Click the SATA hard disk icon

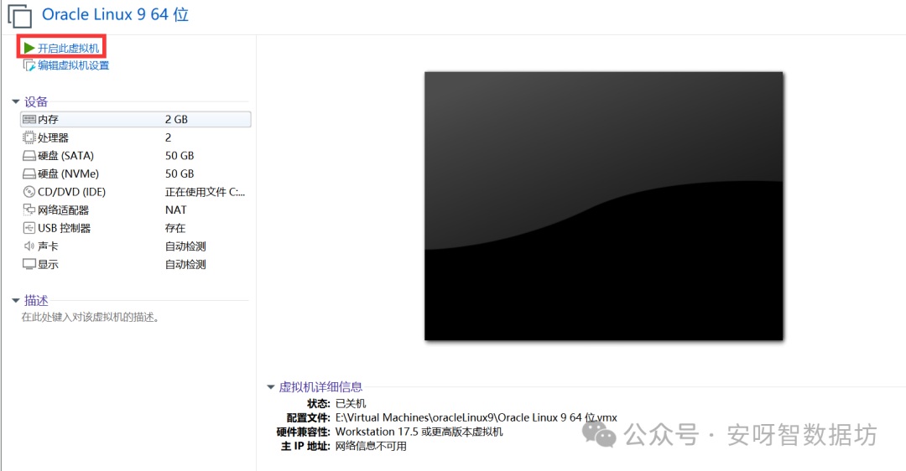coord(29,156)
